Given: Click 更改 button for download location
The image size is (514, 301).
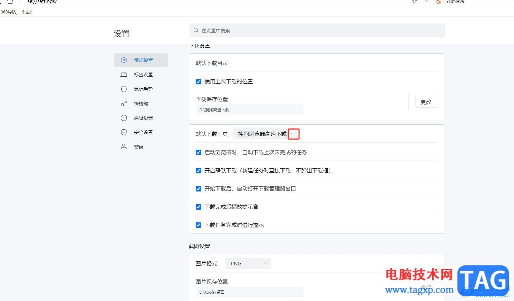Looking at the screenshot, I should (426, 102).
